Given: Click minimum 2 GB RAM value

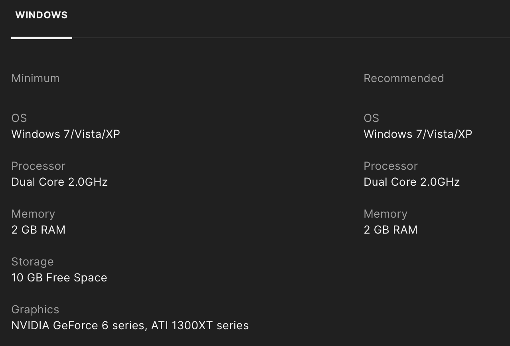Looking at the screenshot, I should [38, 230].
